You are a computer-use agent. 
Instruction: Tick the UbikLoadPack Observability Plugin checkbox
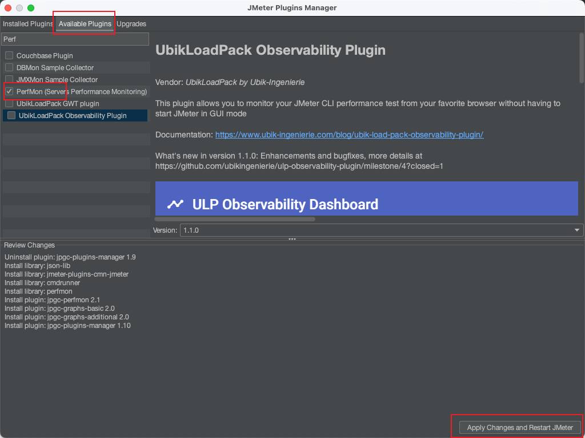pos(11,115)
